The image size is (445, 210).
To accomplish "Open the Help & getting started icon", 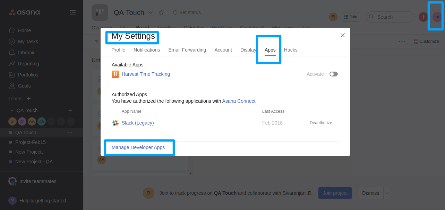I will point(12,201).
